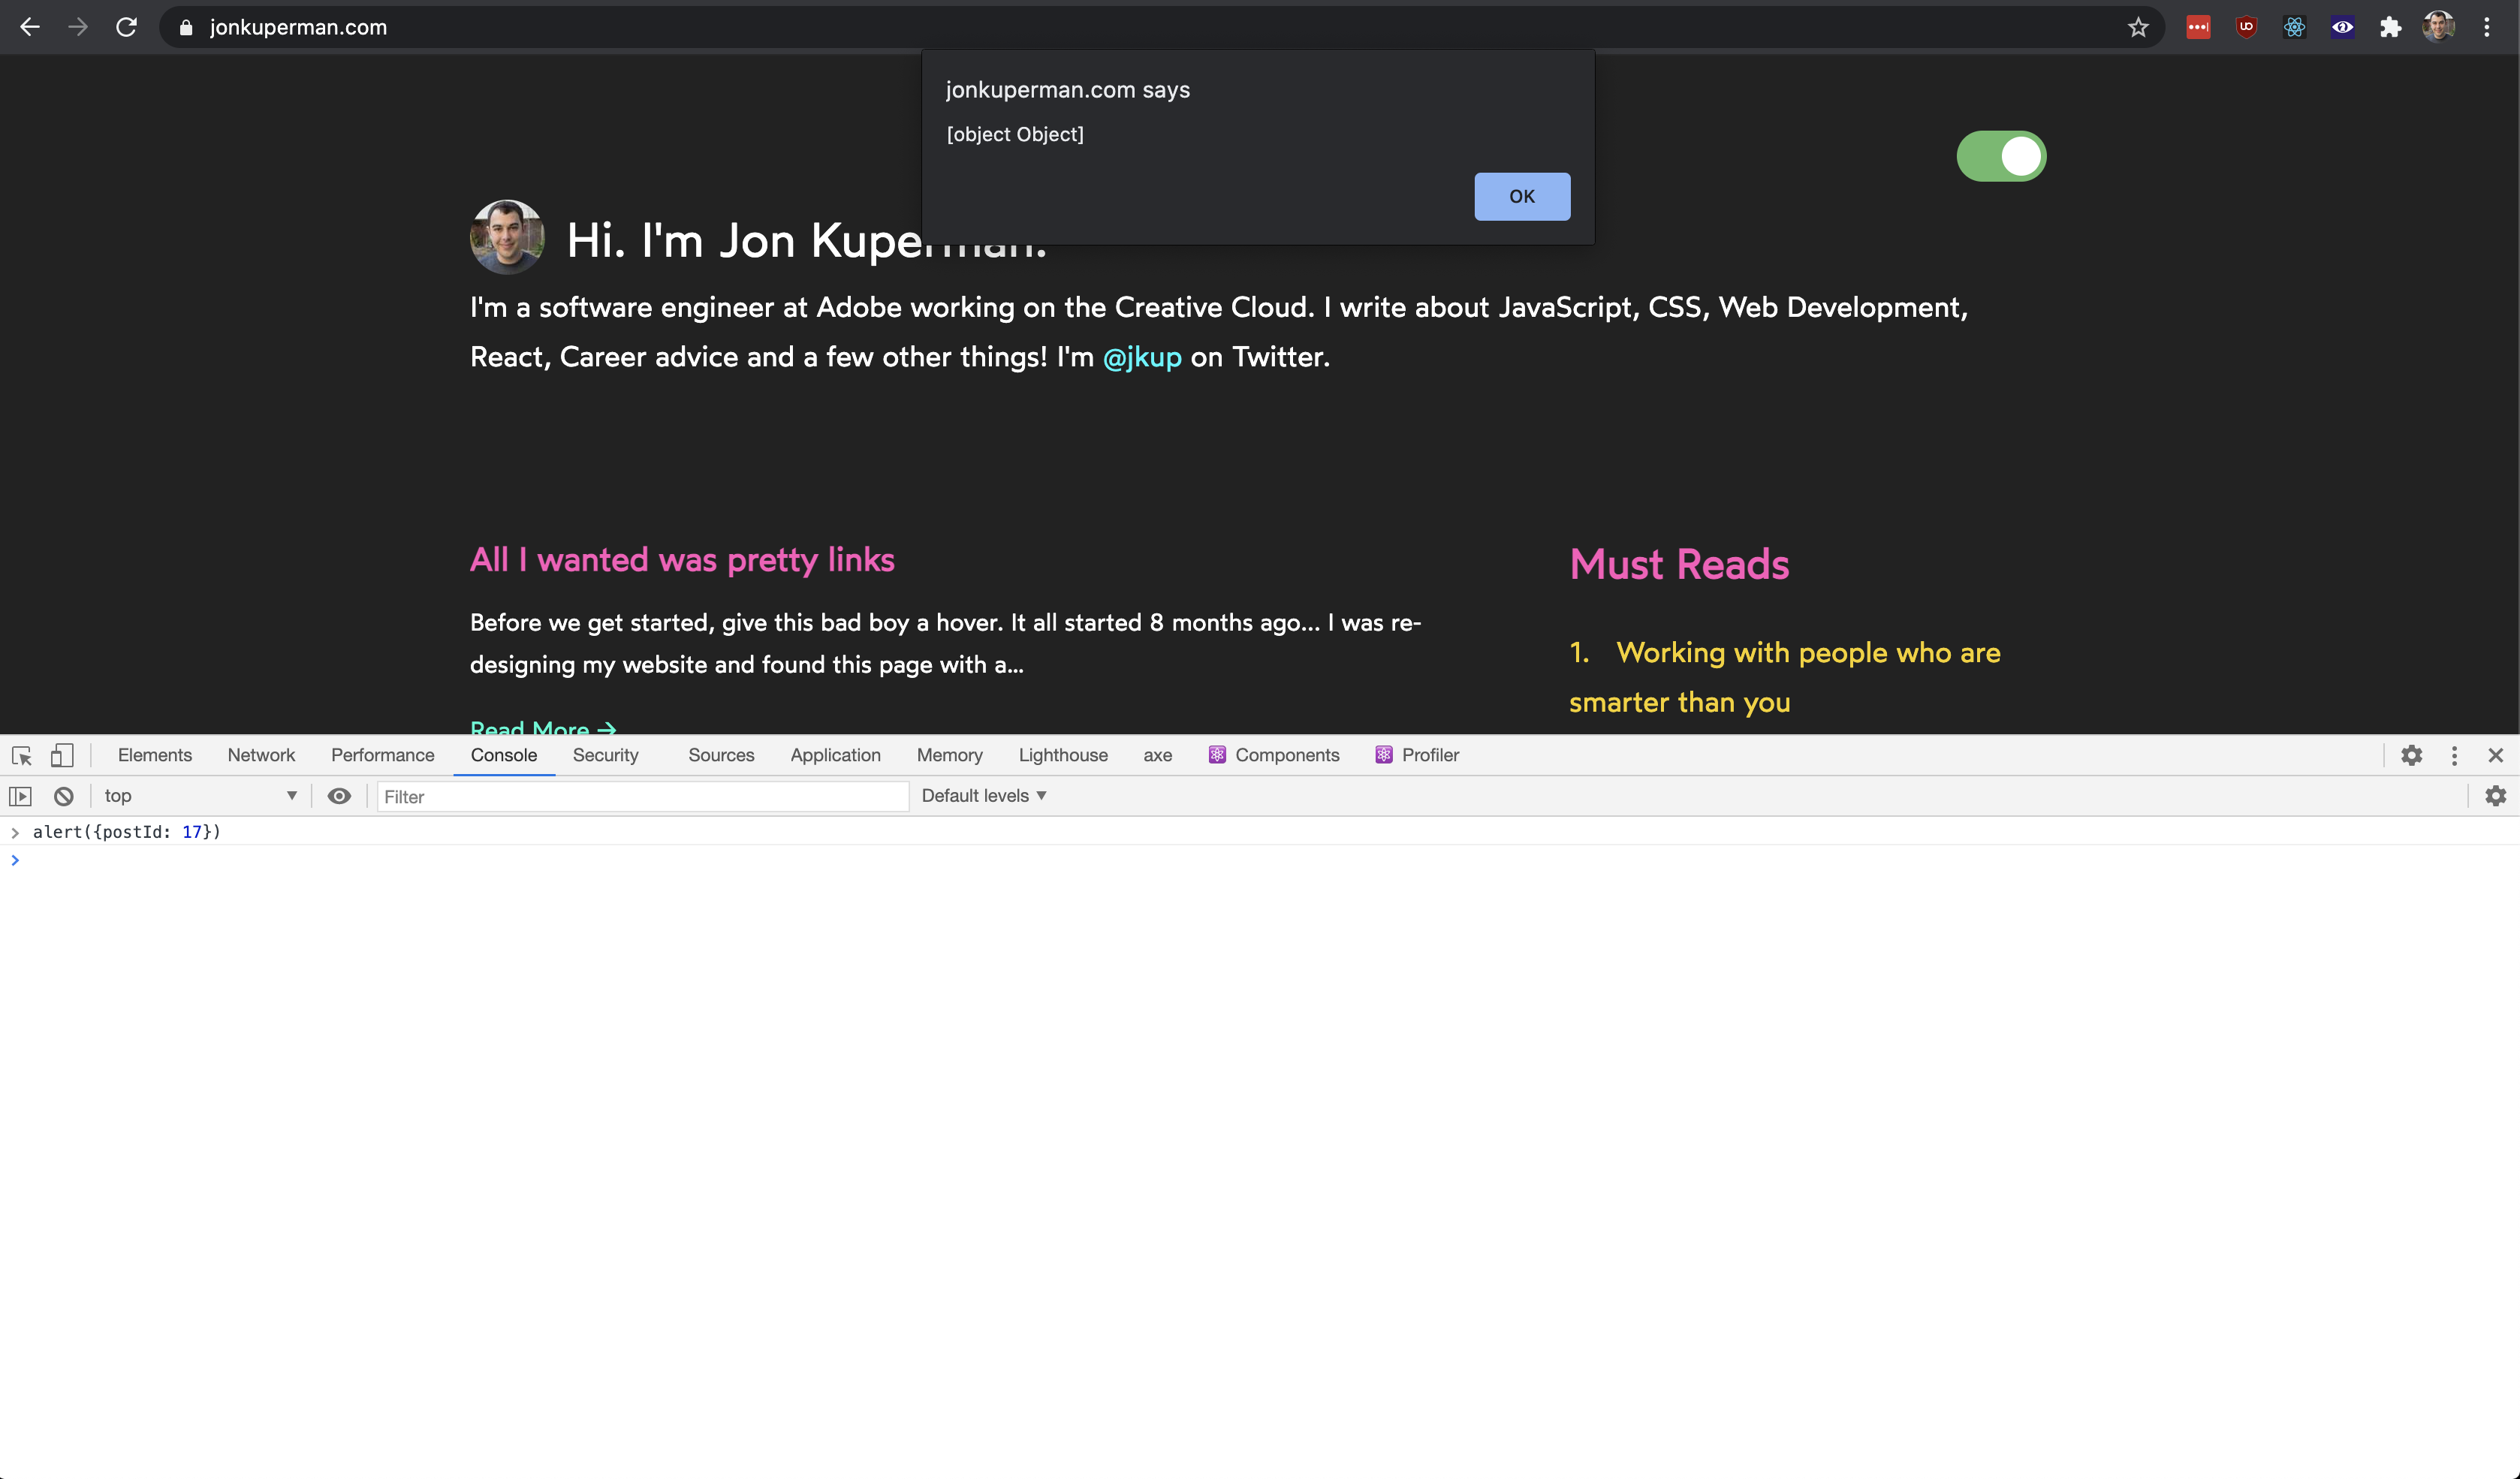This screenshot has height=1479, width=2520.
Task: Open the Default levels dropdown
Action: [x=984, y=796]
